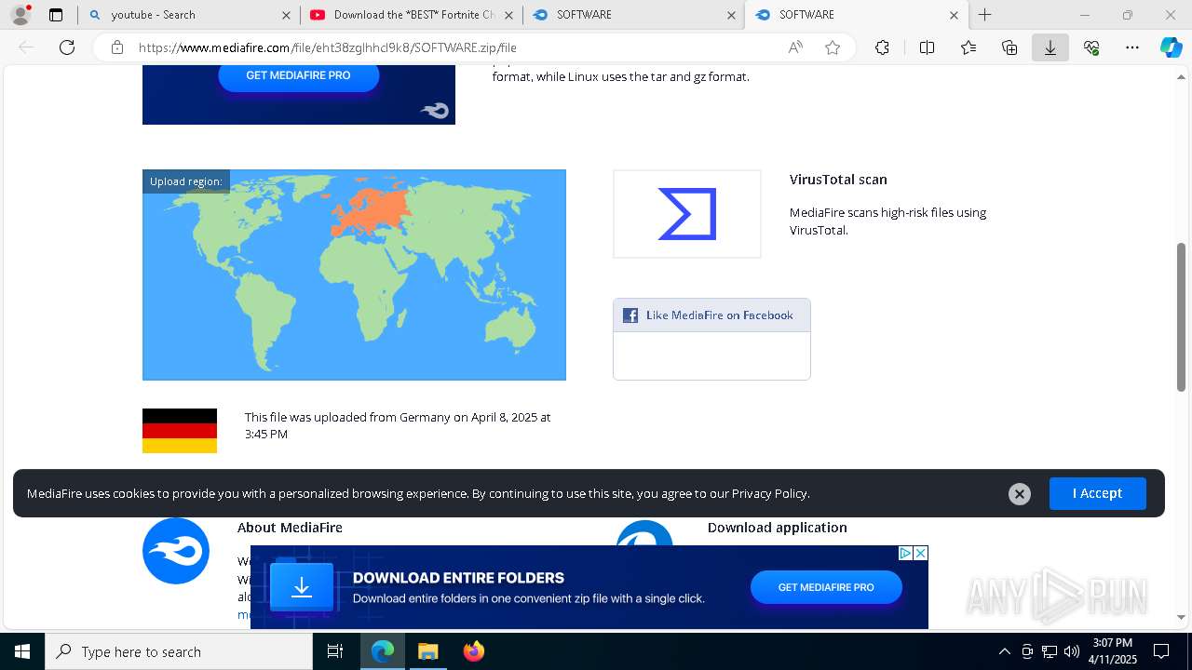Click the I Accept cookies button
Image resolution: width=1192 pixels, height=670 pixels.
click(x=1097, y=493)
